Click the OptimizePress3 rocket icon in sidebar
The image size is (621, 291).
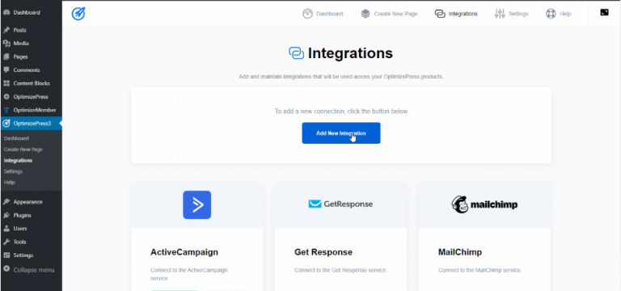click(6, 124)
